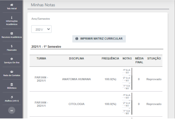Viewport: 175px width, 119px height.
Task: Click the Turma column header
Action: [41, 58]
